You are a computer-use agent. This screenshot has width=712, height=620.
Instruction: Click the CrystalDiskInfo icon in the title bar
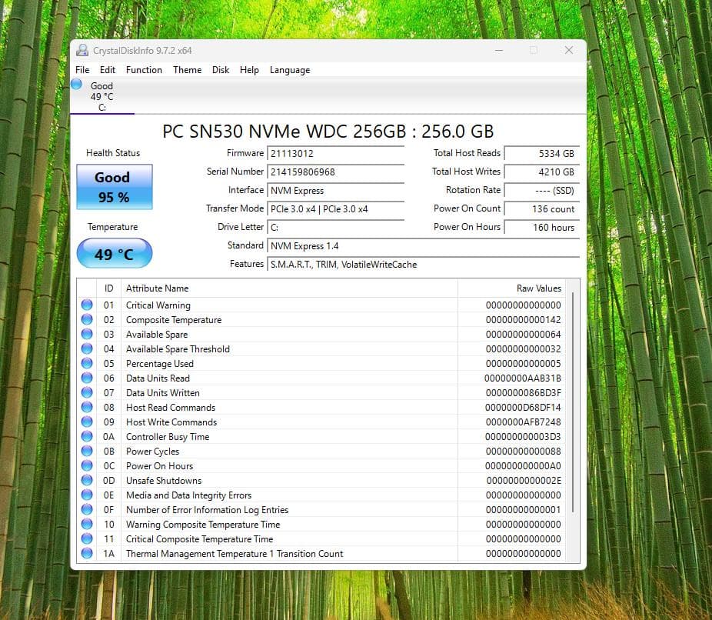click(82, 49)
